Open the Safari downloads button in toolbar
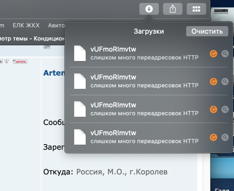Viewport: 234px width, 191px height. click(149, 9)
